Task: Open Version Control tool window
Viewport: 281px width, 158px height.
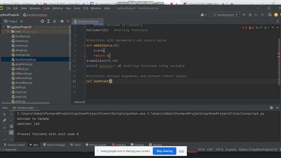Action: click(x=14, y=145)
